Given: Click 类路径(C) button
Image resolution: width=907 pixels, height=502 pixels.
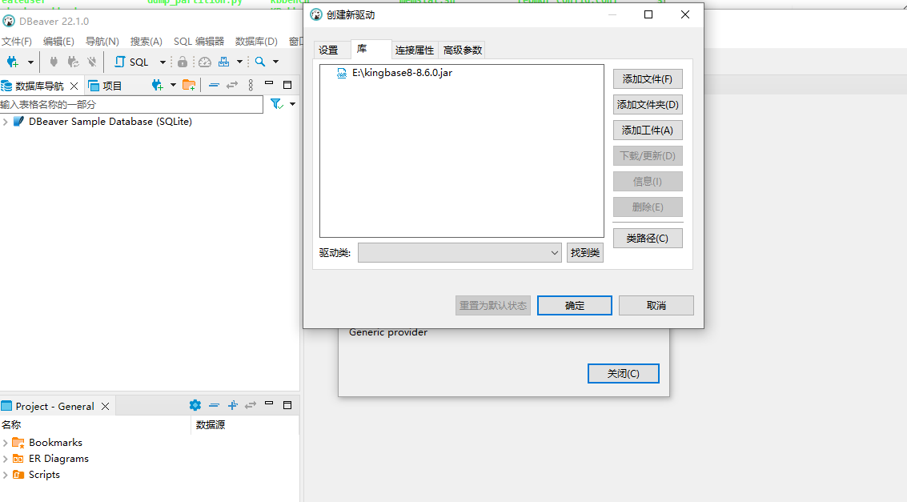Looking at the screenshot, I should pos(648,239).
